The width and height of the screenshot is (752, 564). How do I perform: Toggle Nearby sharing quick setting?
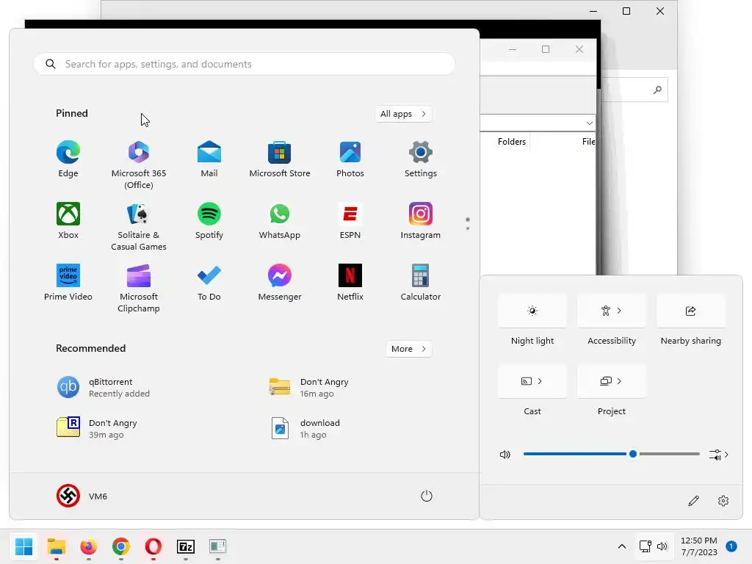pyautogui.click(x=690, y=311)
